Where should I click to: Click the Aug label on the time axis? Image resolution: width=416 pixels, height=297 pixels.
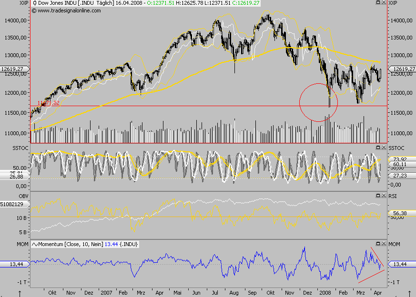coord(234,293)
